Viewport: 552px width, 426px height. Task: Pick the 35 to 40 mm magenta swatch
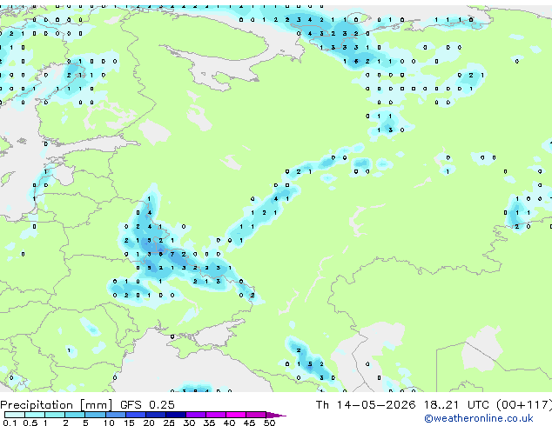pos(215,415)
